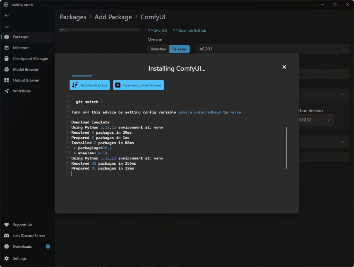354x267 pixels.
Task: Click Packages in the breadcrumb
Action: point(73,17)
